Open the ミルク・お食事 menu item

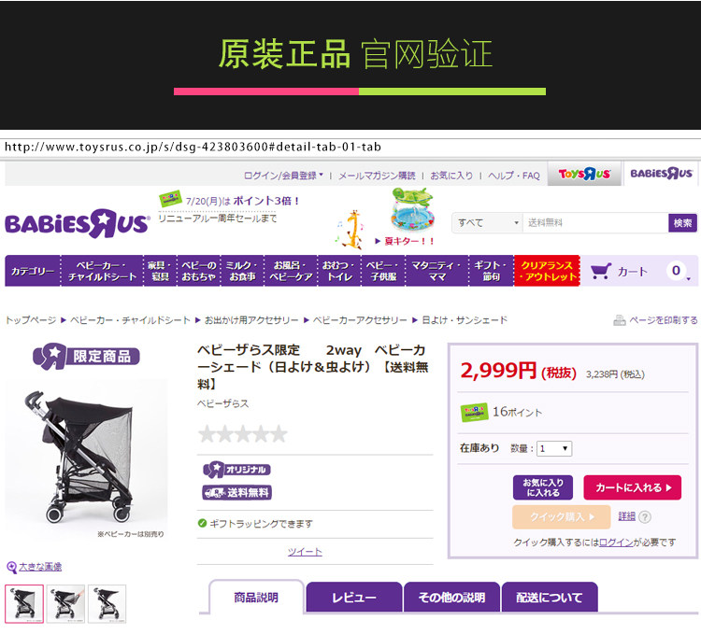[x=242, y=271]
